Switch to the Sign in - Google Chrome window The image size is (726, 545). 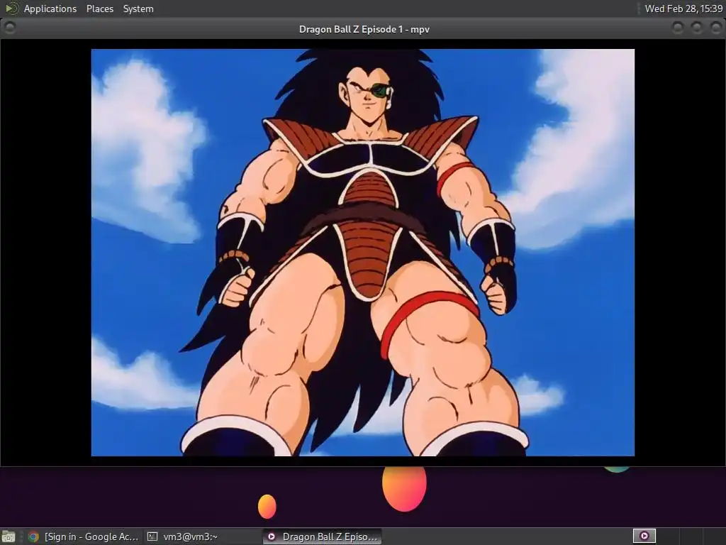pyautogui.click(x=84, y=536)
